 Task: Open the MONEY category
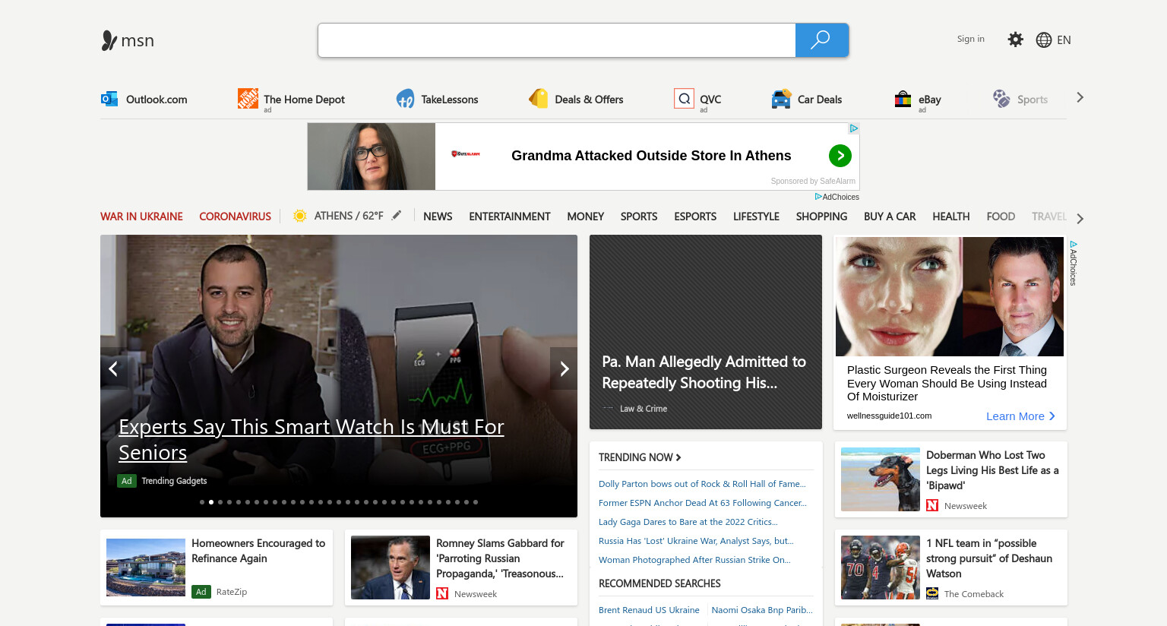pyautogui.click(x=586, y=217)
